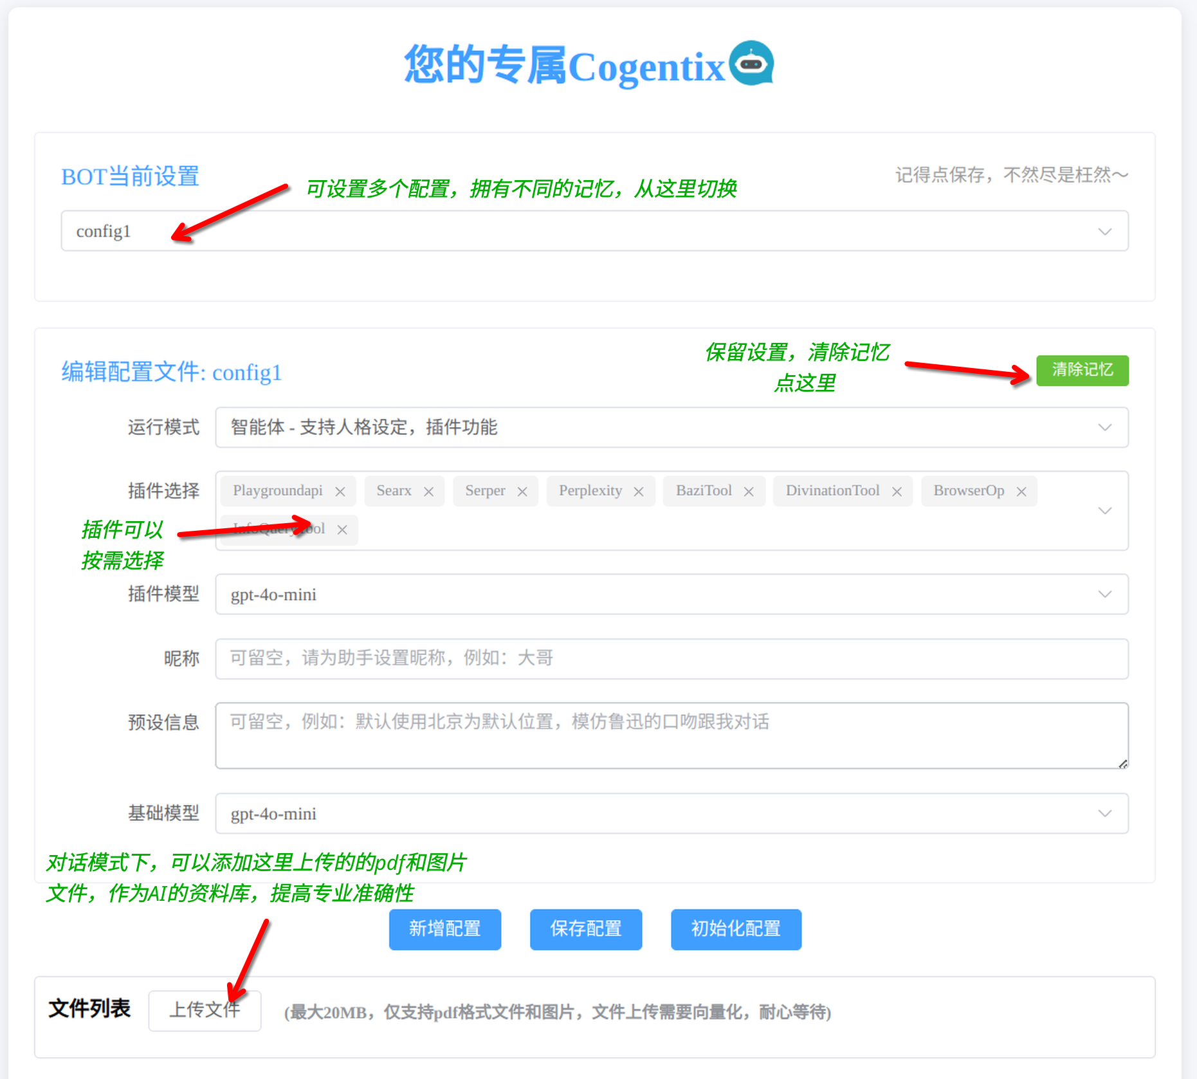Viewport: 1197px width, 1079px height.
Task: Focus the 昵称 nickname input field
Action: pos(672,658)
